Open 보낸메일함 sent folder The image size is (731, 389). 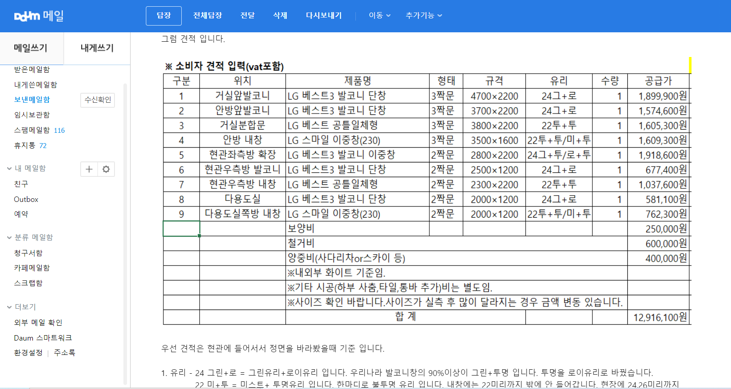pos(32,100)
